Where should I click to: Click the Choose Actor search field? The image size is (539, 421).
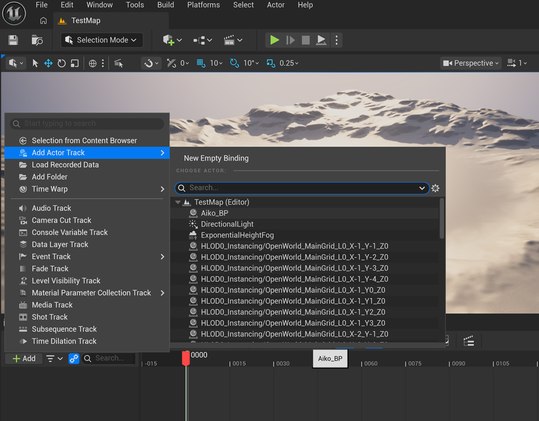[x=302, y=188]
